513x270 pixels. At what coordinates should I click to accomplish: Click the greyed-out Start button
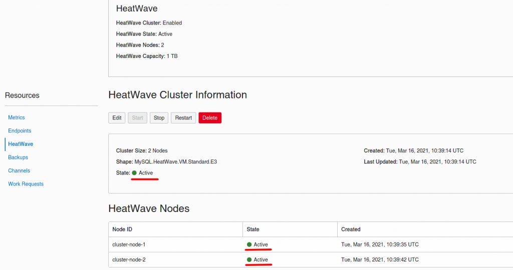(137, 118)
